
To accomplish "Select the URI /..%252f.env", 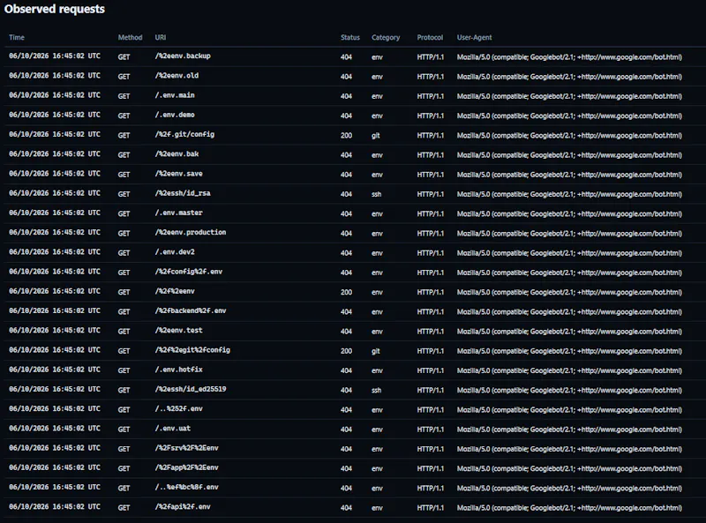I will tap(179, 408).
